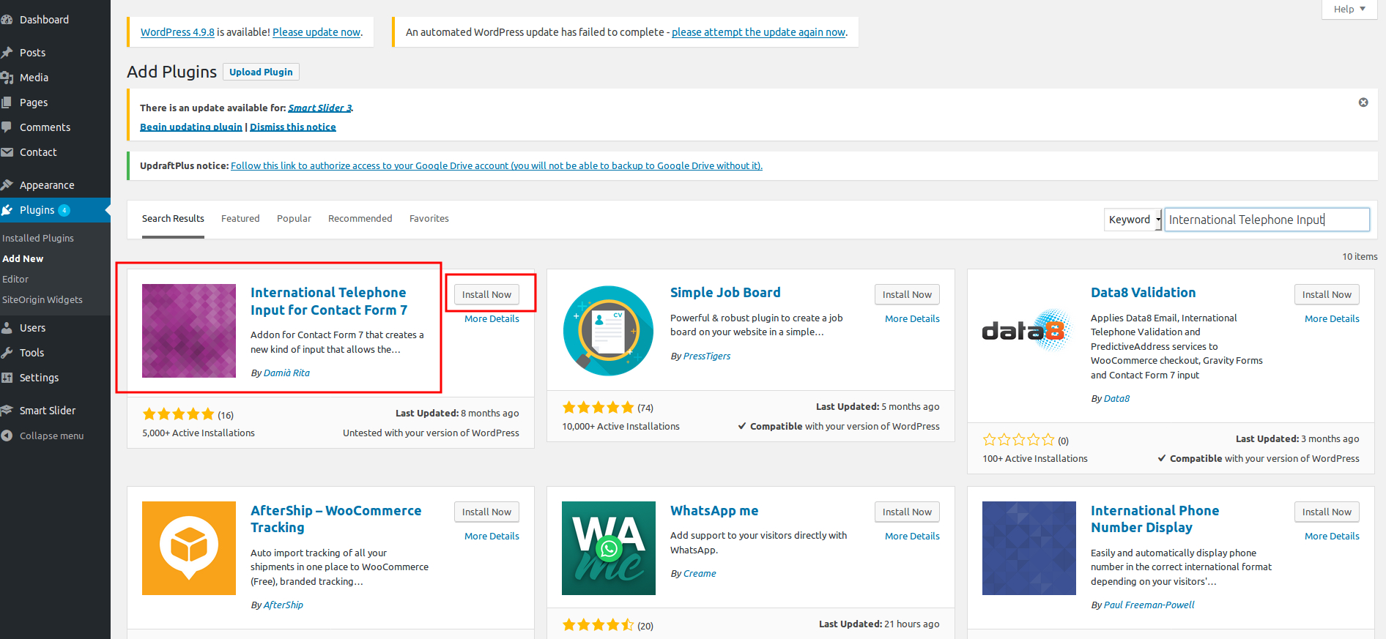Open More Details for Data8 Validation
1386x639 pixels.
pyautogui.click(x=1332, y=319)
